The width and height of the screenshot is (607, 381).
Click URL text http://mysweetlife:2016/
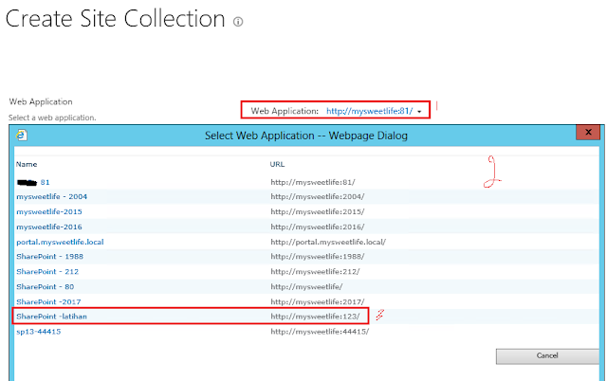[318, 227]
